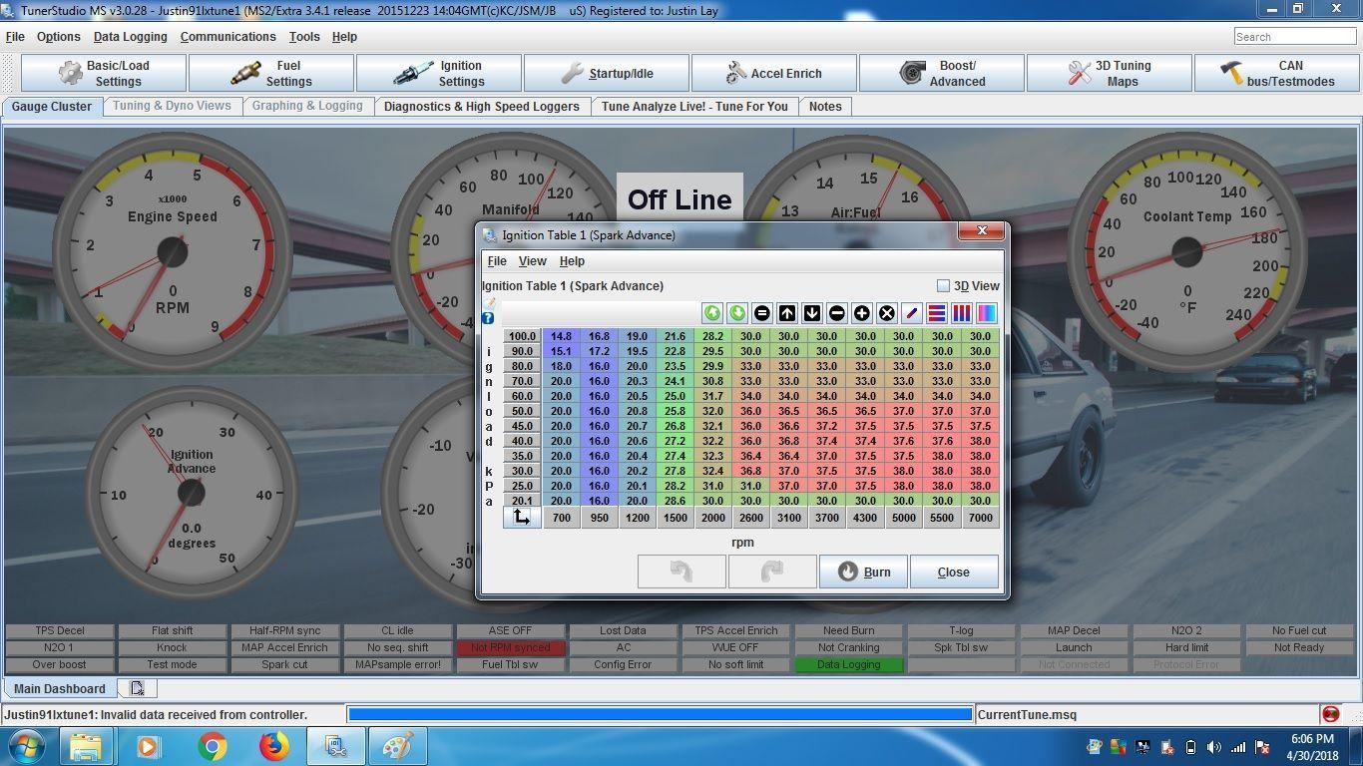Open the Options menu

coord(58,36)
